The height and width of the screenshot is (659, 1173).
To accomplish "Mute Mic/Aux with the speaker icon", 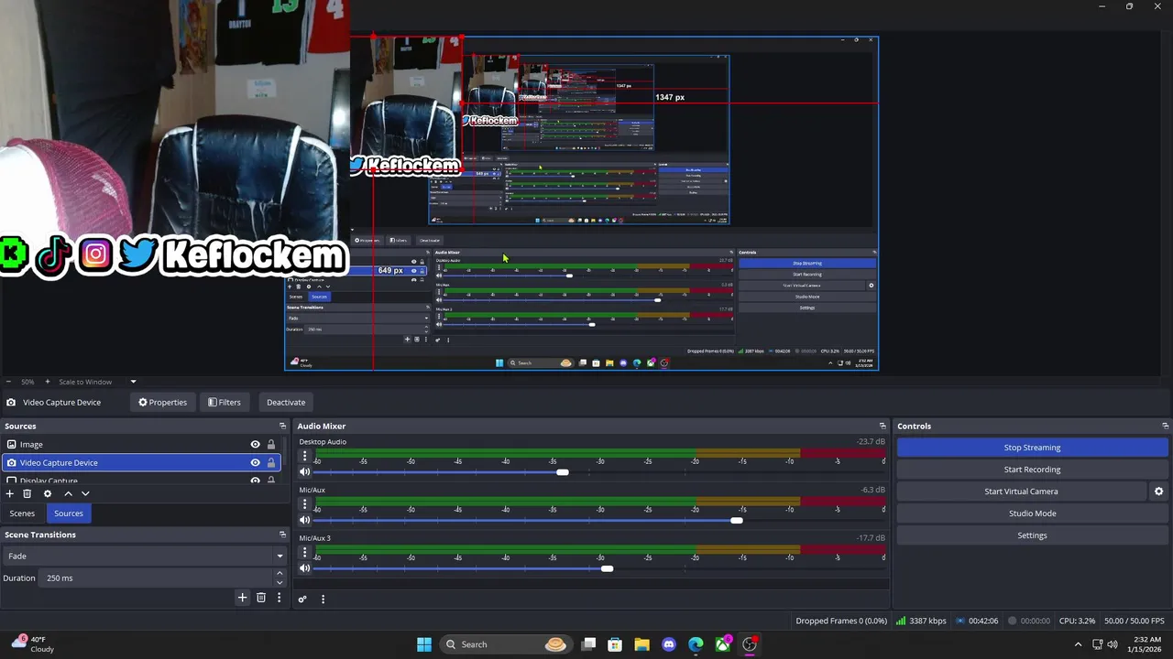I will [305, 520].
